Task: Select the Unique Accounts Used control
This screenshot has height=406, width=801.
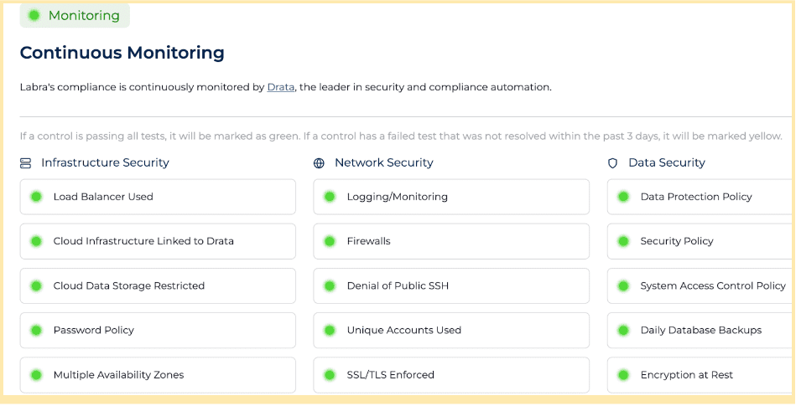Action: coord(451,331)
